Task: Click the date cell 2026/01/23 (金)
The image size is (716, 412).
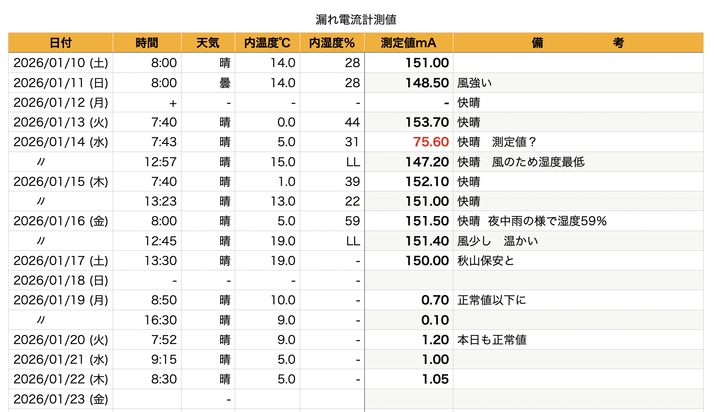Action: pyautogui.click(x=61, y=399)
